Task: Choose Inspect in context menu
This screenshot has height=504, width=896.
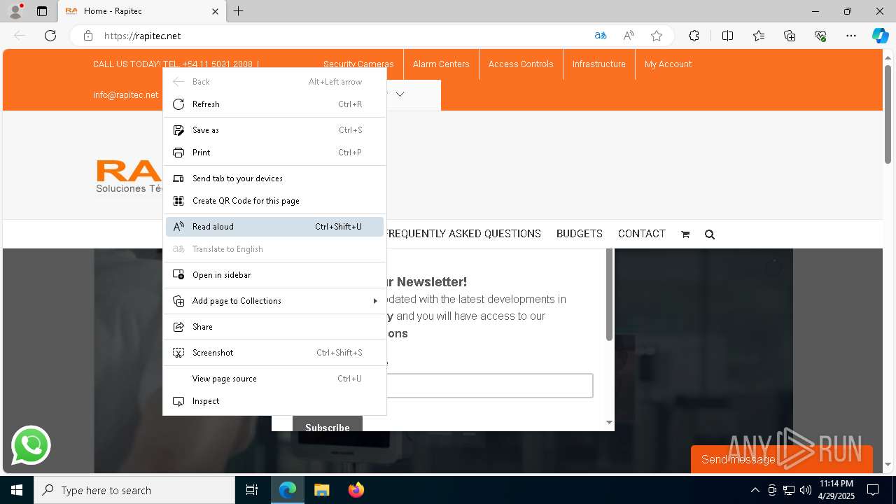Action: click(274, 401)
